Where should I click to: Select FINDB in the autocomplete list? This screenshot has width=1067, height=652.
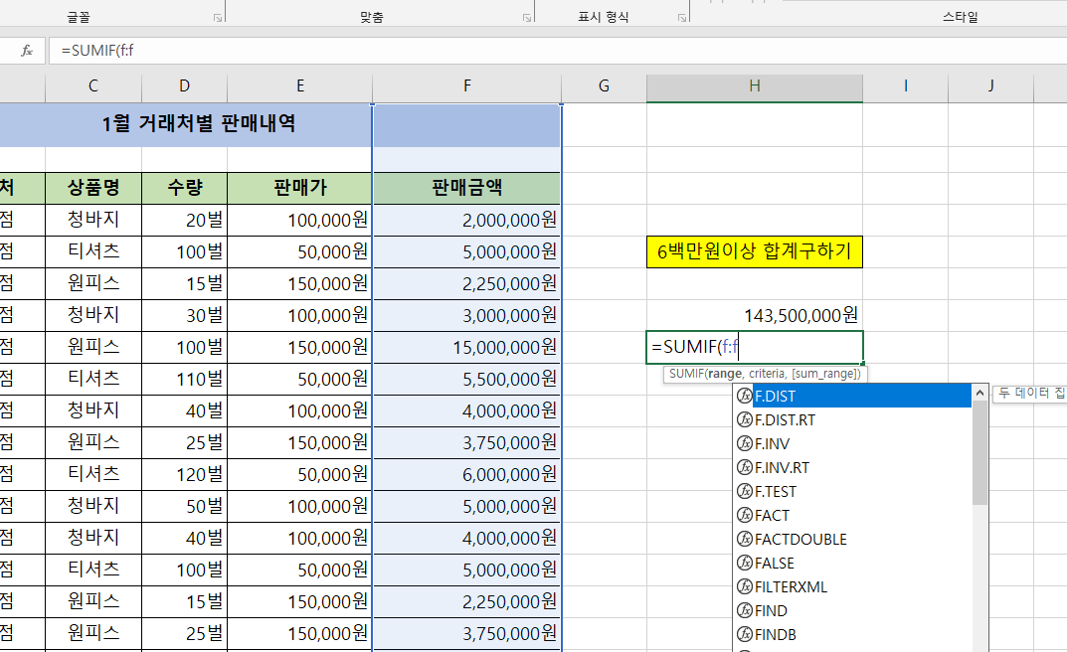click(x=853, y=634)
